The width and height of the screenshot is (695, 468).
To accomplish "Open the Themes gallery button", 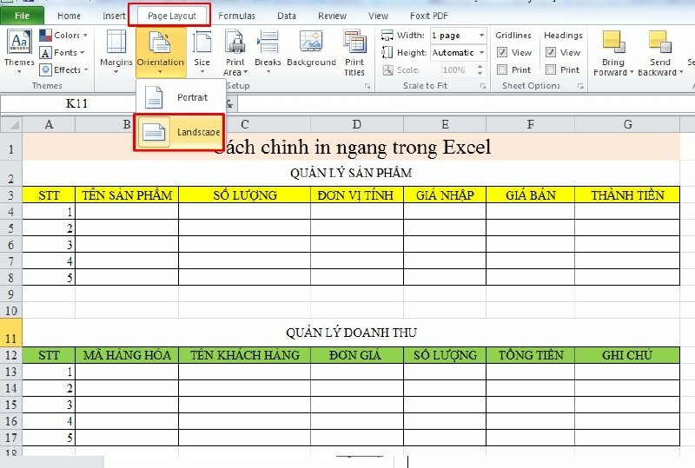I will pyautogui.click(x=19, y=52).
